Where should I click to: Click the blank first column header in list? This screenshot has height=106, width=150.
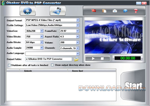tap(13, 71)
